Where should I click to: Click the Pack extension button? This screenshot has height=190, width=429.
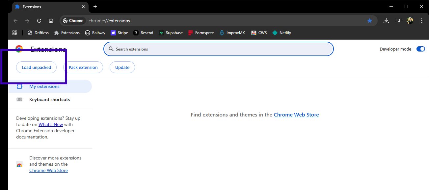point(83,67)
